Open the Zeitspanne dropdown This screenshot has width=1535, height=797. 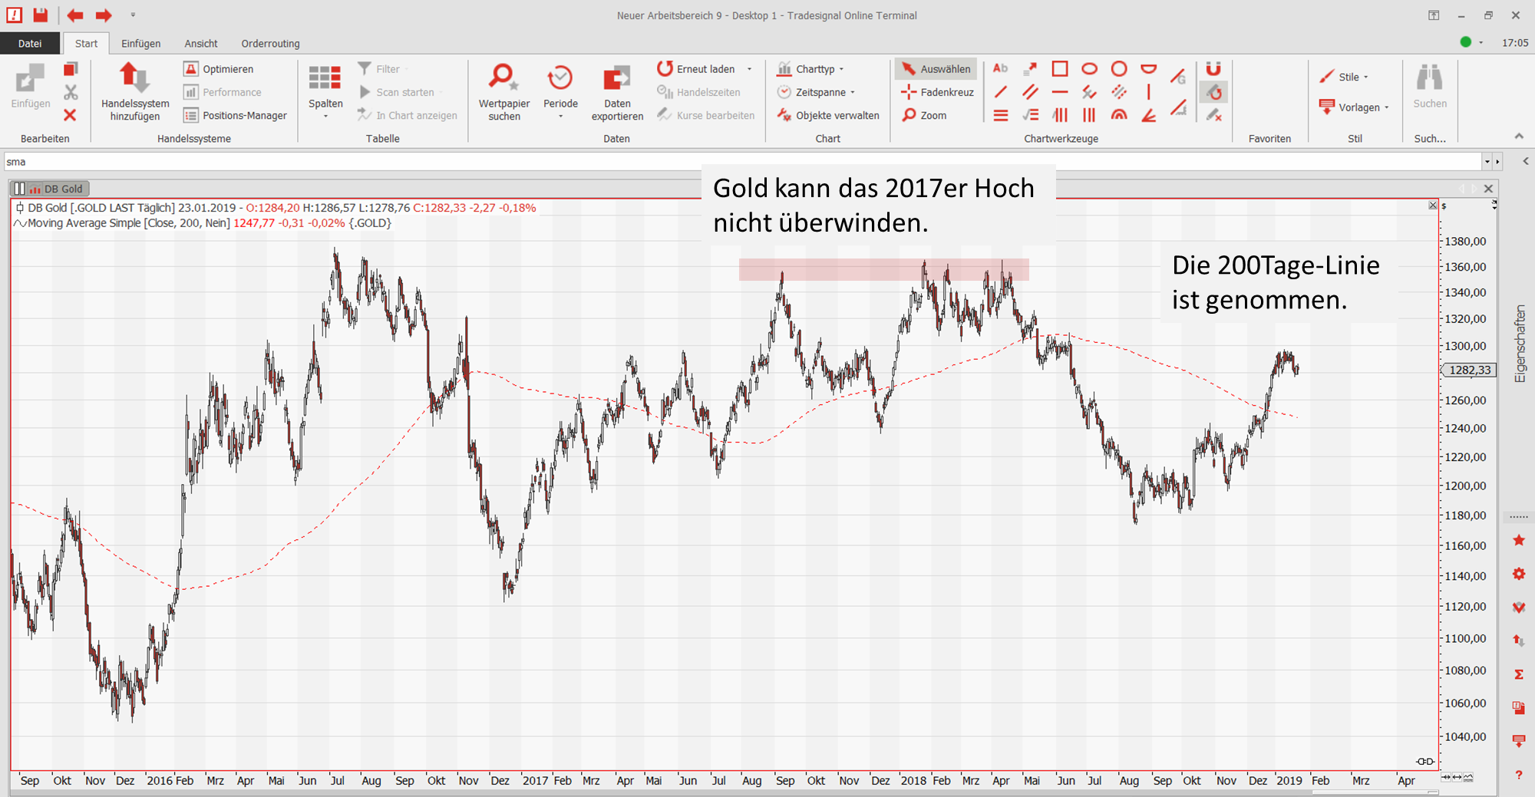(817, 92)
